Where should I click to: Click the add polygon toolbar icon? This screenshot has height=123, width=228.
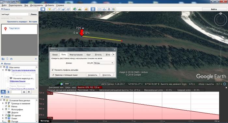[54, 9]
